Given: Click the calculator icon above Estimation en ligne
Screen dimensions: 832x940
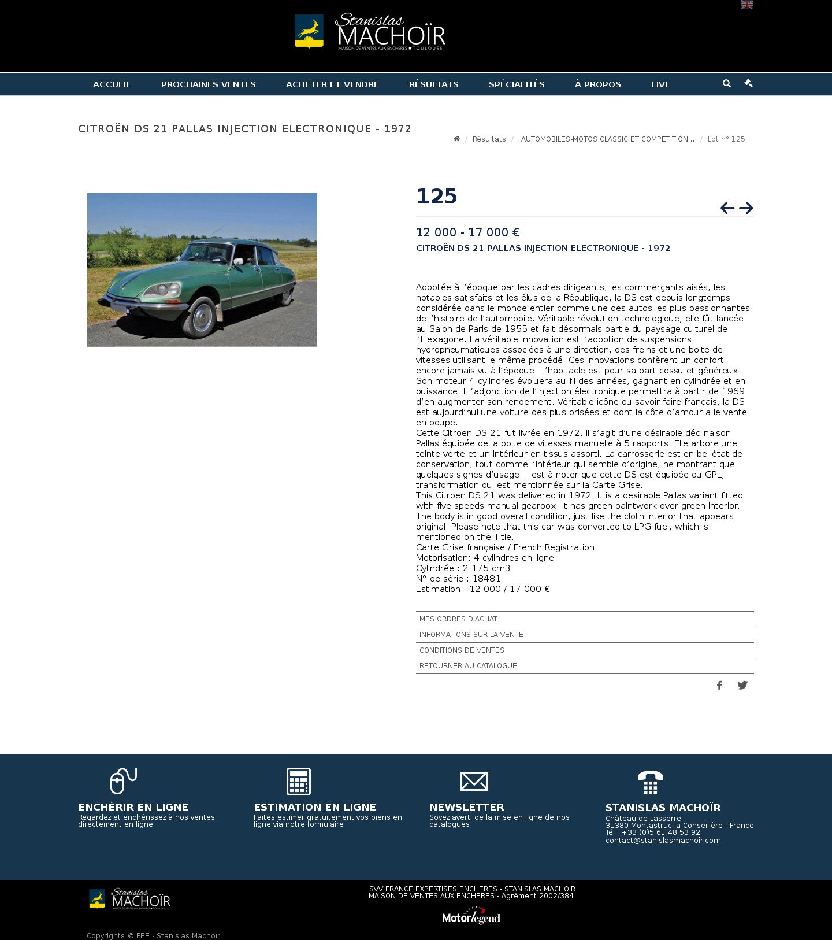Looking at the screenshot, I should [299, 782].
